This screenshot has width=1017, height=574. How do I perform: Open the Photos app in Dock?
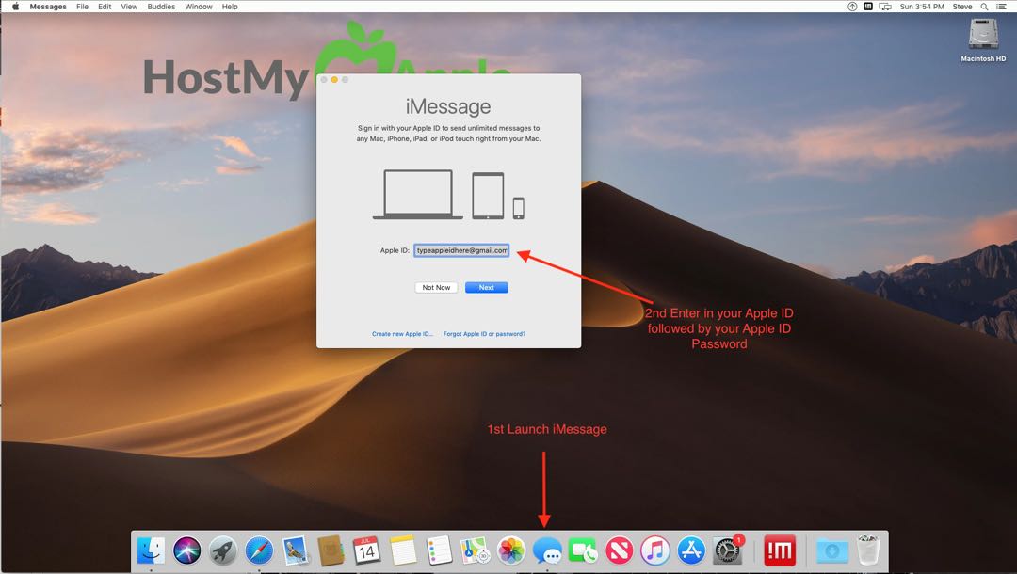click(511, 551)
